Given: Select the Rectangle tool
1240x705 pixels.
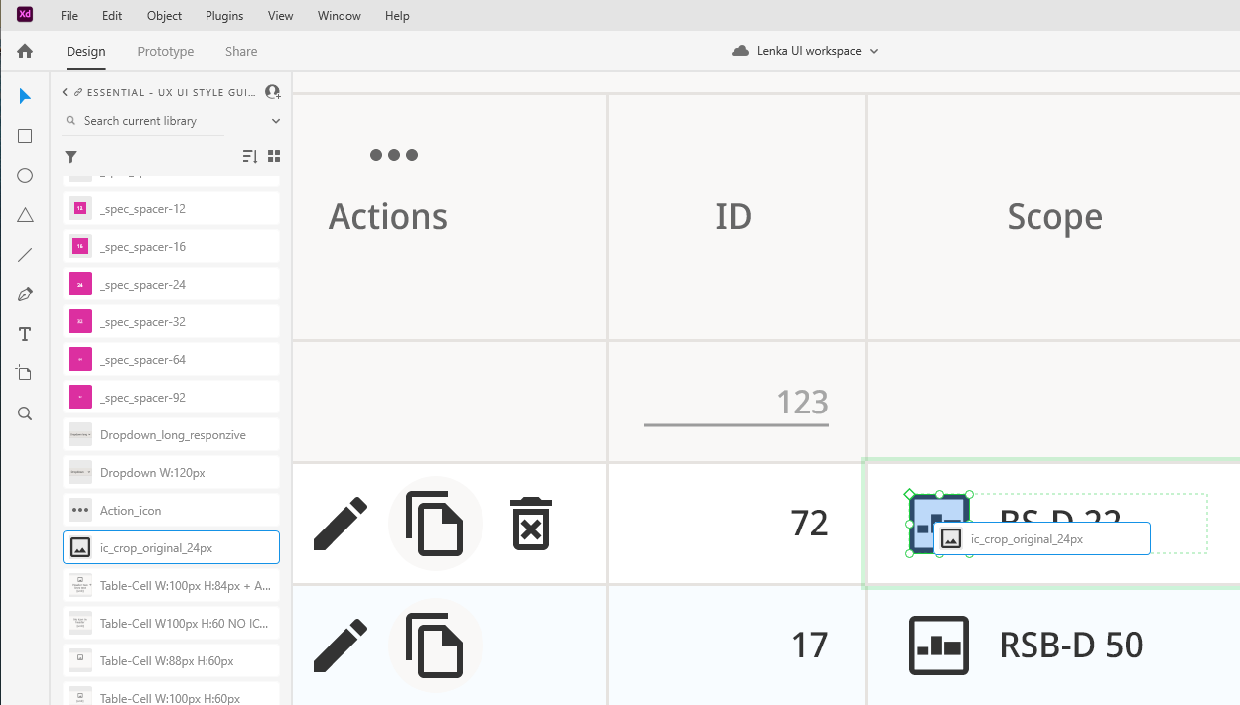Looking at the screenshot, I should 24,136.
